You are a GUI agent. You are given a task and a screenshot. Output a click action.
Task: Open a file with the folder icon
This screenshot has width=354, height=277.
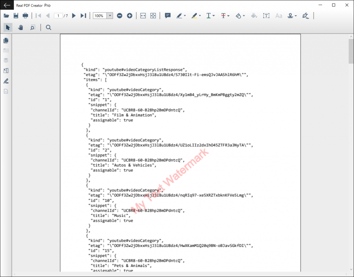(x=6, y=16)
